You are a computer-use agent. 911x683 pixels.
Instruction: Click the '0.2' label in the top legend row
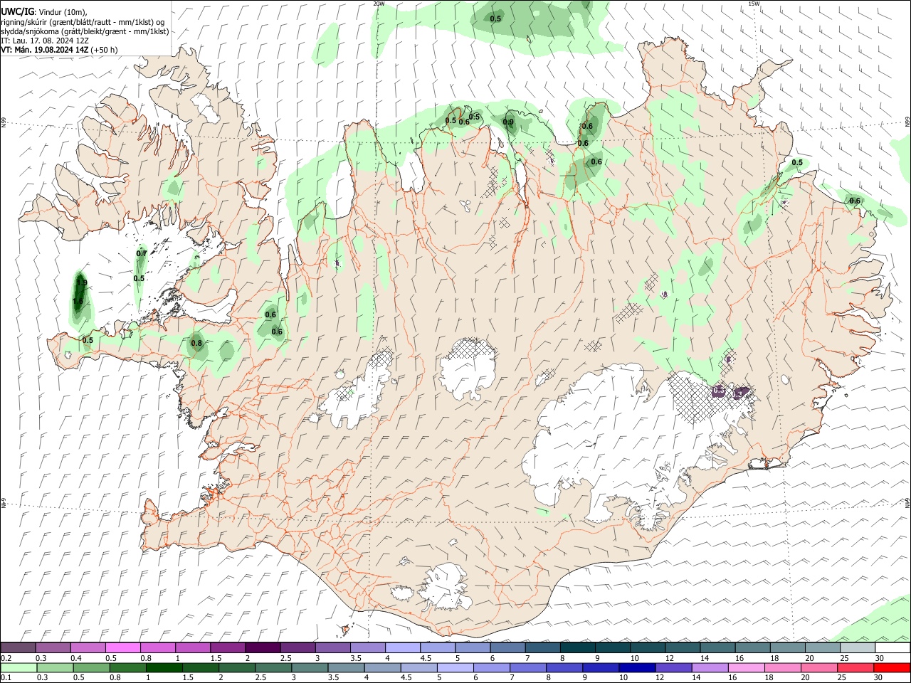click(6, 658)
